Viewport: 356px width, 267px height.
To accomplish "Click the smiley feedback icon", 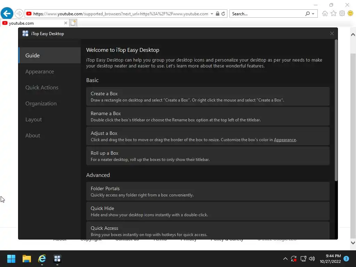I will click(350, 14).
